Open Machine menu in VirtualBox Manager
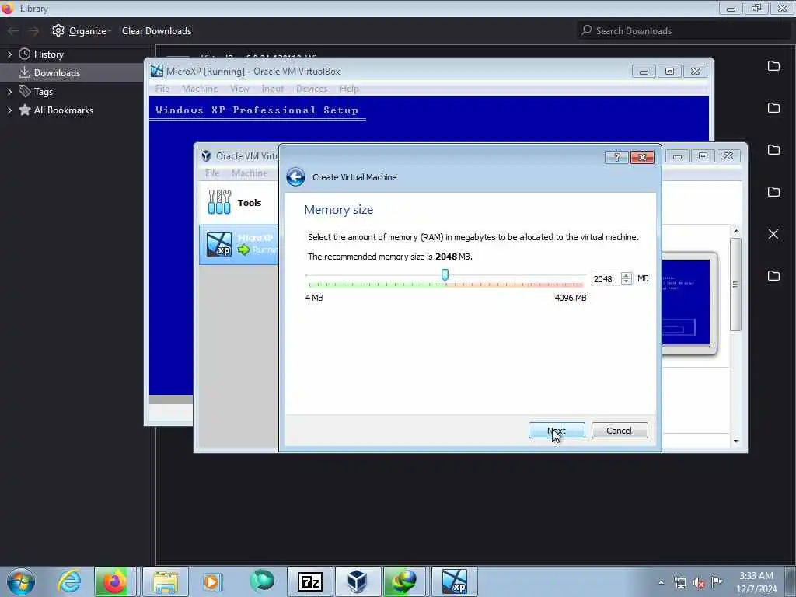 (x=250, y=173)
